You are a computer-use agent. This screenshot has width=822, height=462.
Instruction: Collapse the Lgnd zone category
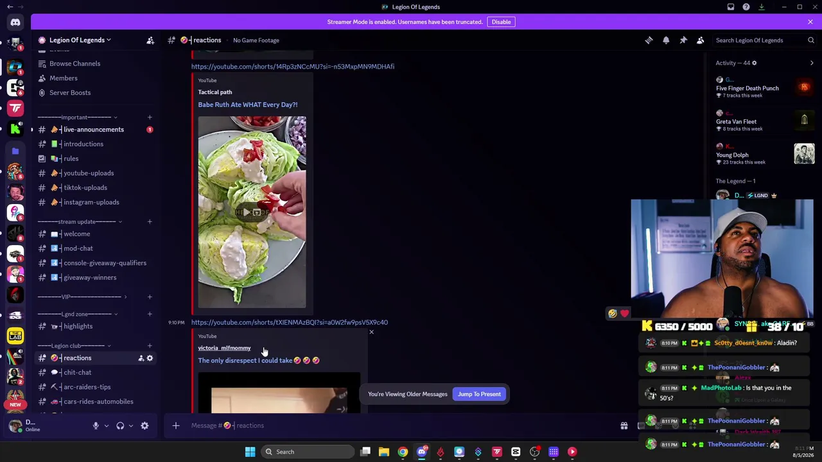77,314
